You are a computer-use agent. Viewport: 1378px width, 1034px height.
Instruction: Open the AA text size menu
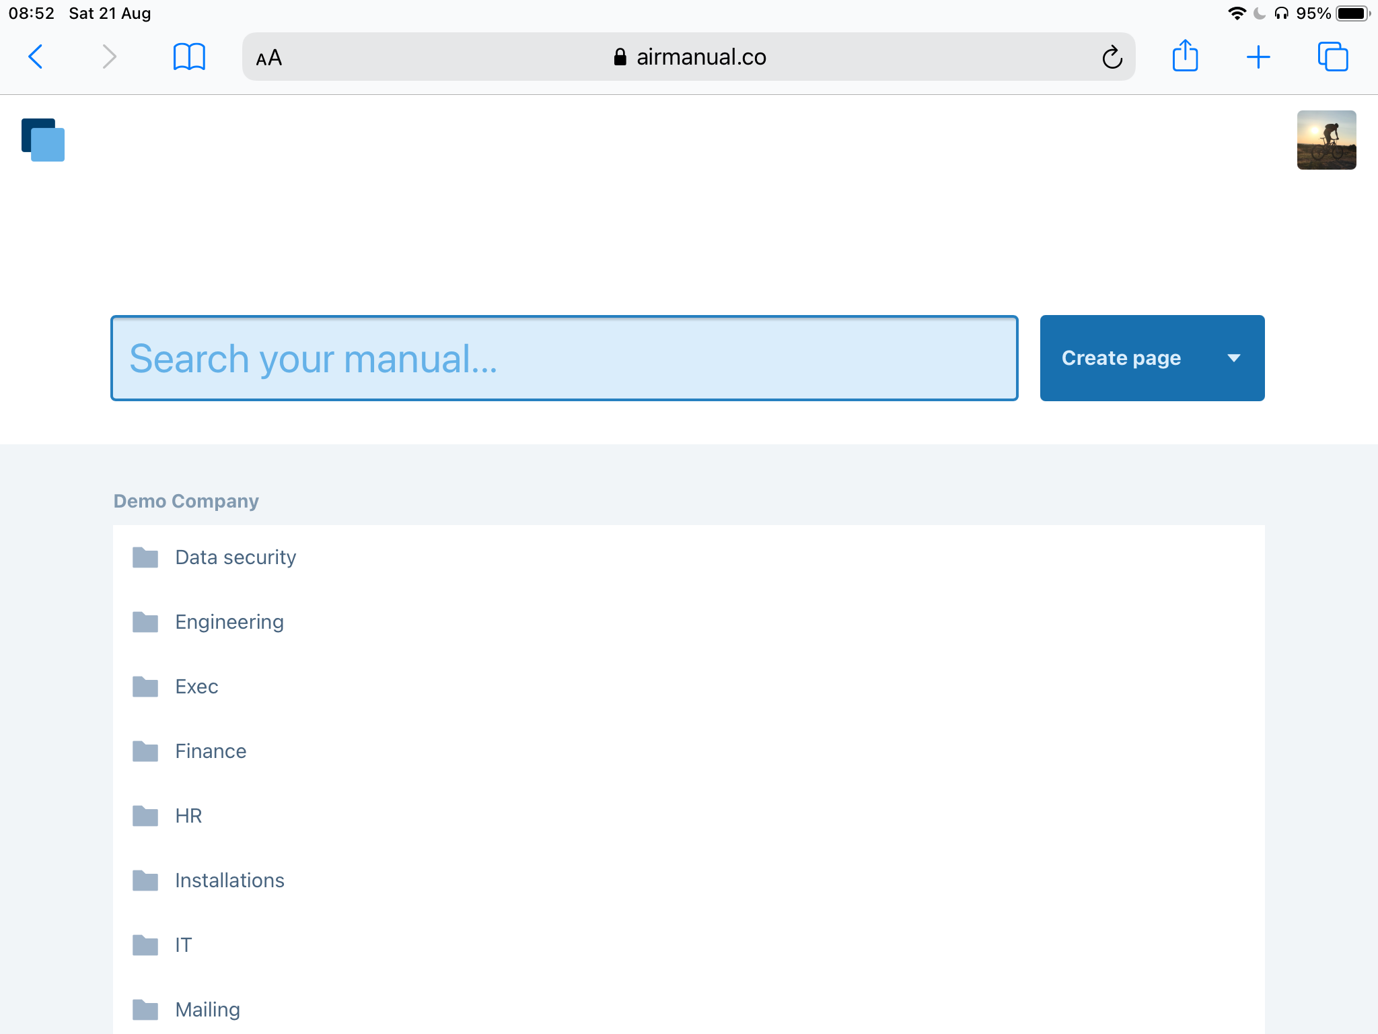[268, 57]
